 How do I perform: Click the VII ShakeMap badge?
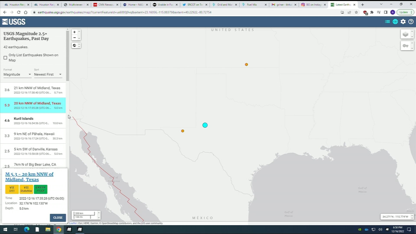tap(26, 189)
